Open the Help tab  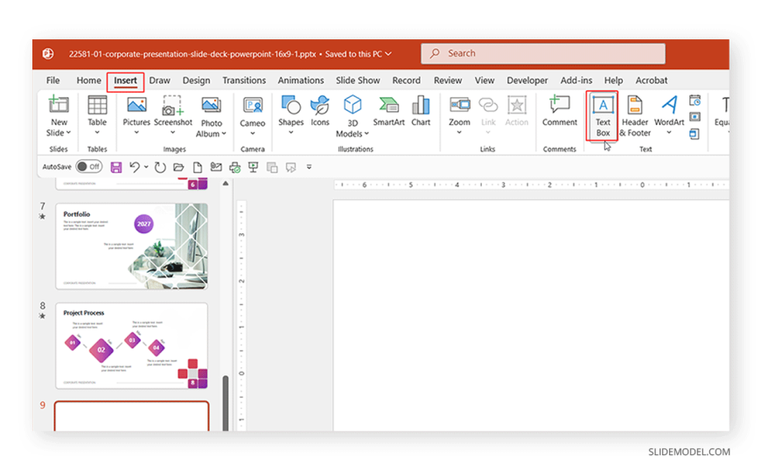613,80
